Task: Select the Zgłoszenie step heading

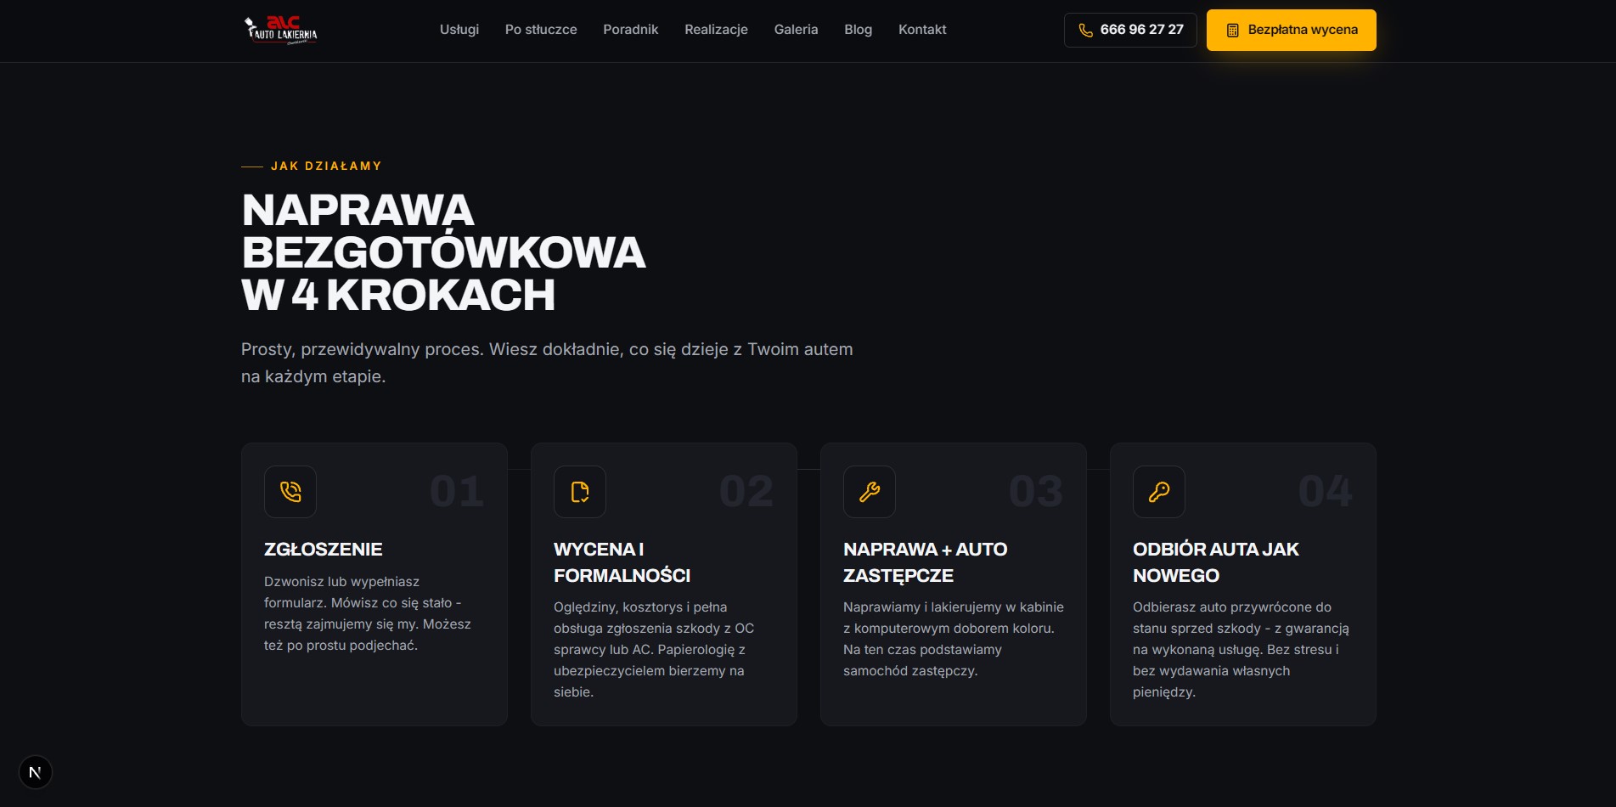Action: pos(324,550)
